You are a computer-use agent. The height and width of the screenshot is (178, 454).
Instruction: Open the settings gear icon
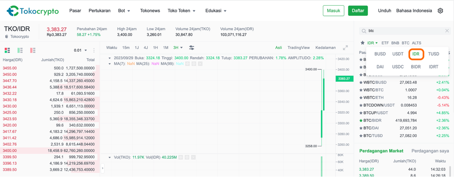click(440, 11)
